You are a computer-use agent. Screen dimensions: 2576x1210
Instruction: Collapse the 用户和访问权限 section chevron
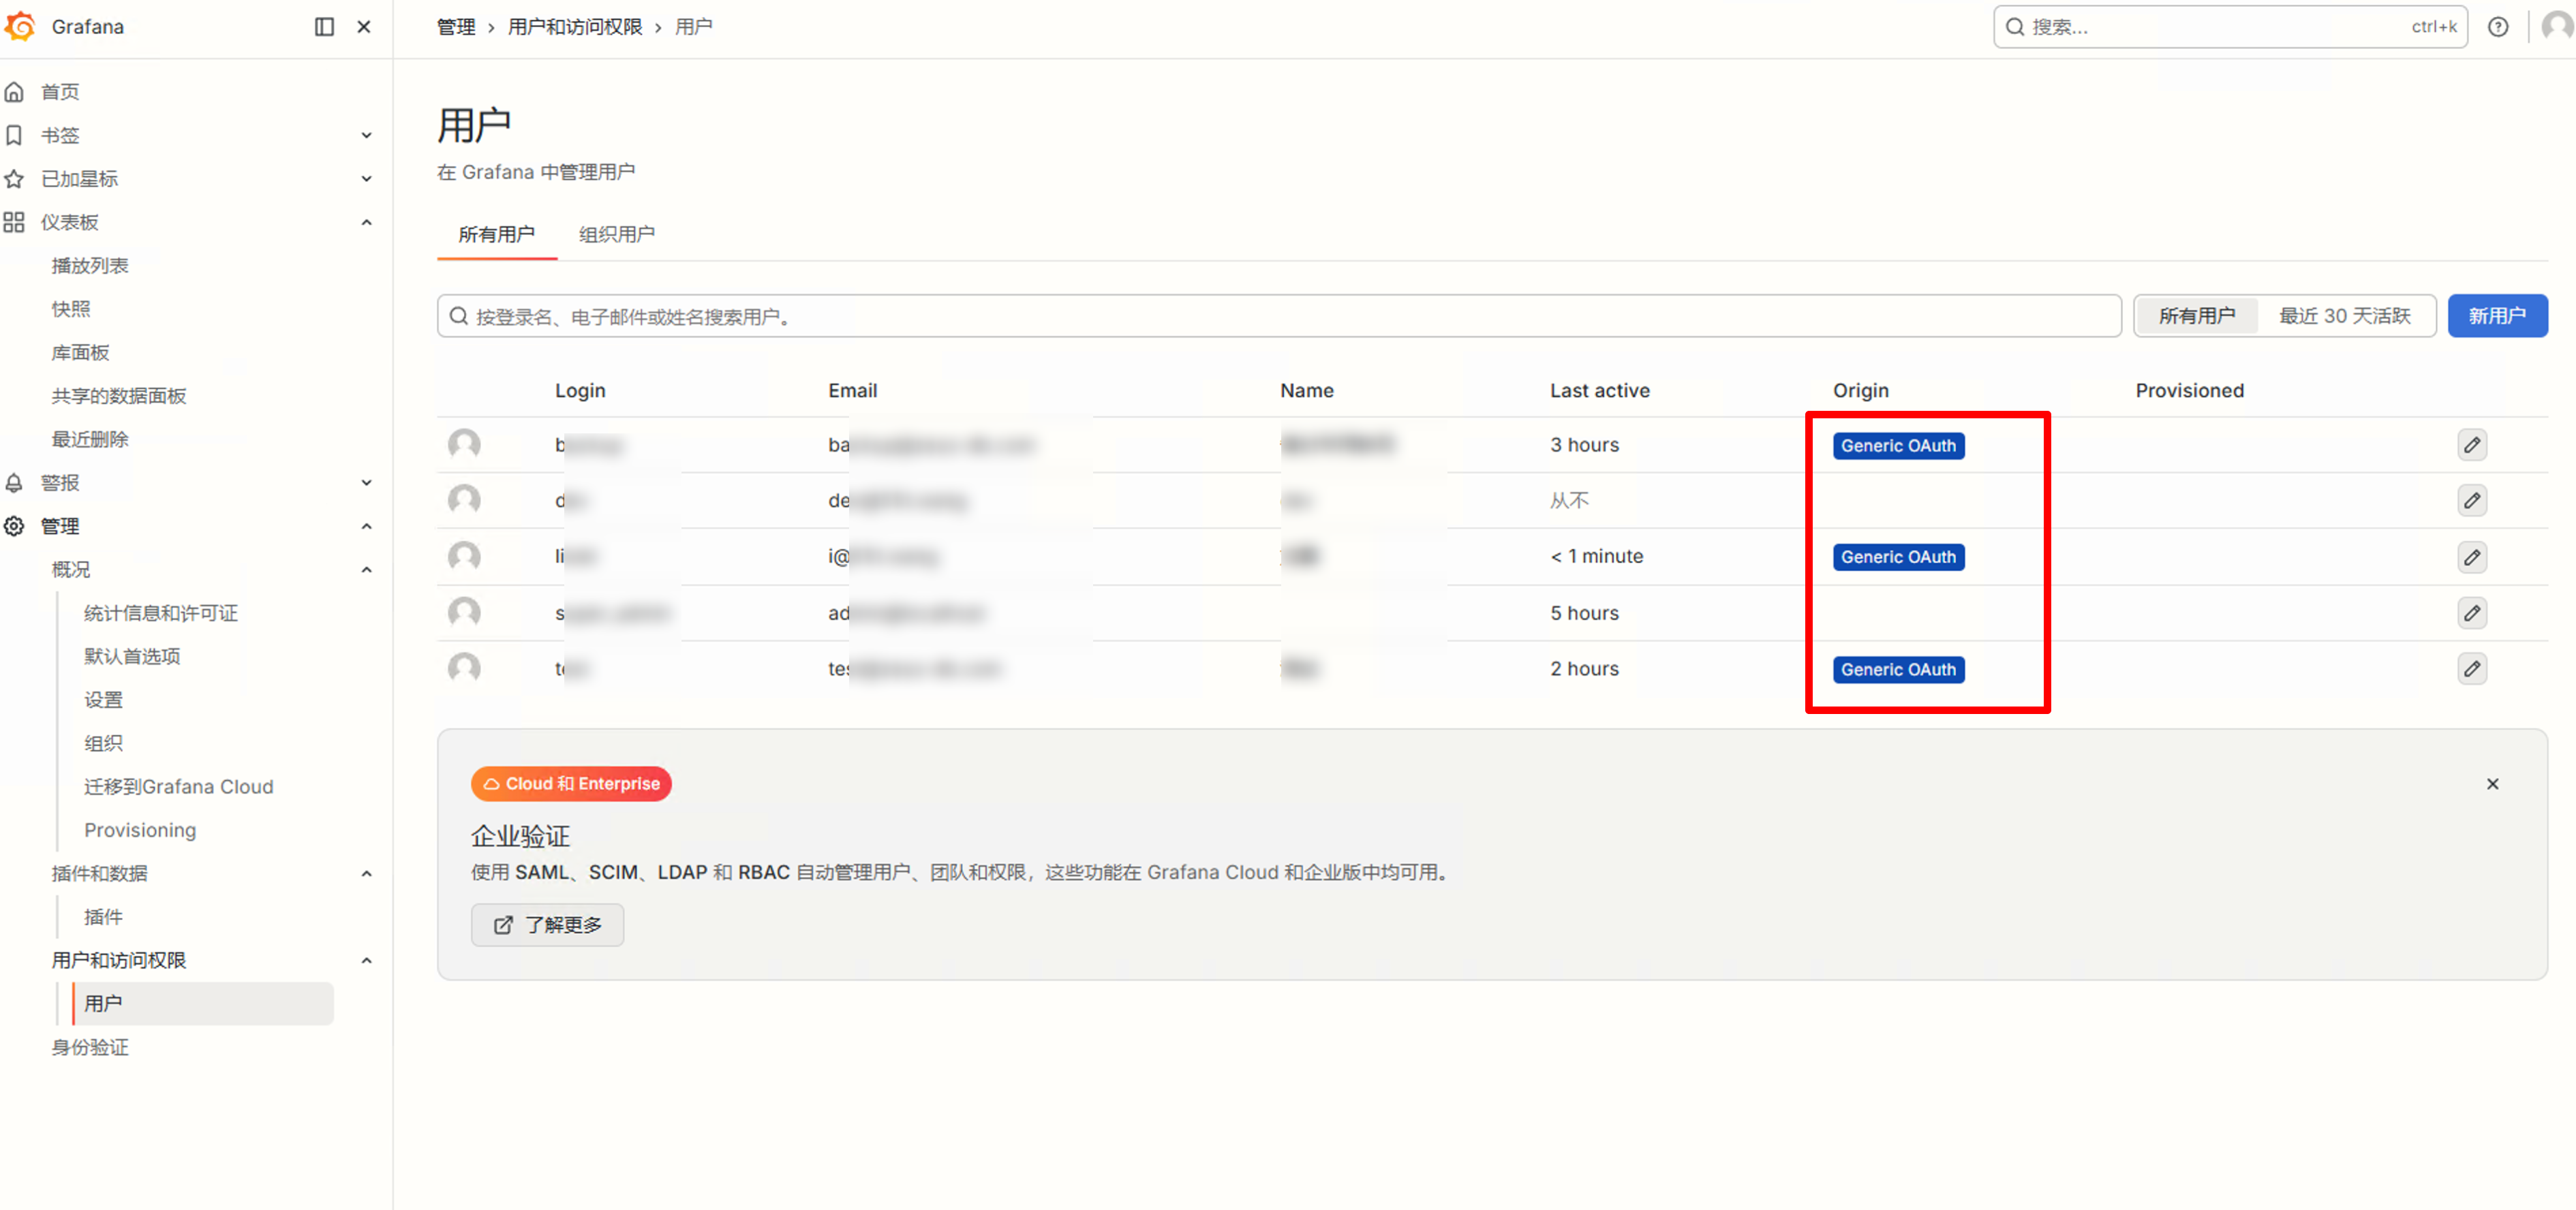point(366,961)
